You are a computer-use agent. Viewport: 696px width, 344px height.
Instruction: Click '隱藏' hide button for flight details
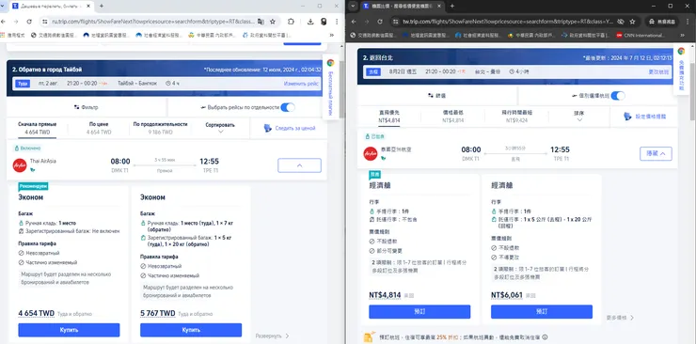tap(656, 153)
